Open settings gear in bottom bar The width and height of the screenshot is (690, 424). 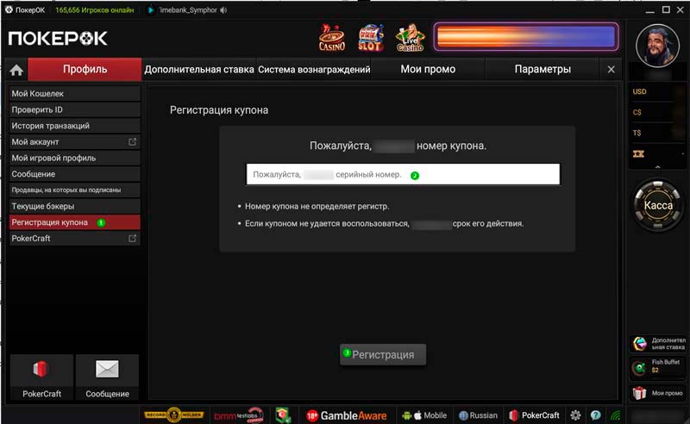(575, 415)
